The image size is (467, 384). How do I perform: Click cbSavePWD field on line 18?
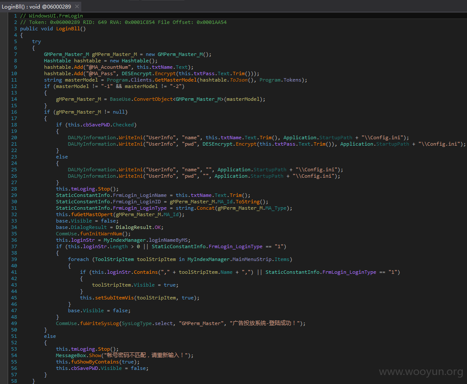point(96,125)
